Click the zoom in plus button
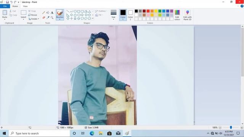Viewport: 244px width, 137px height. (x=242, y=127)
